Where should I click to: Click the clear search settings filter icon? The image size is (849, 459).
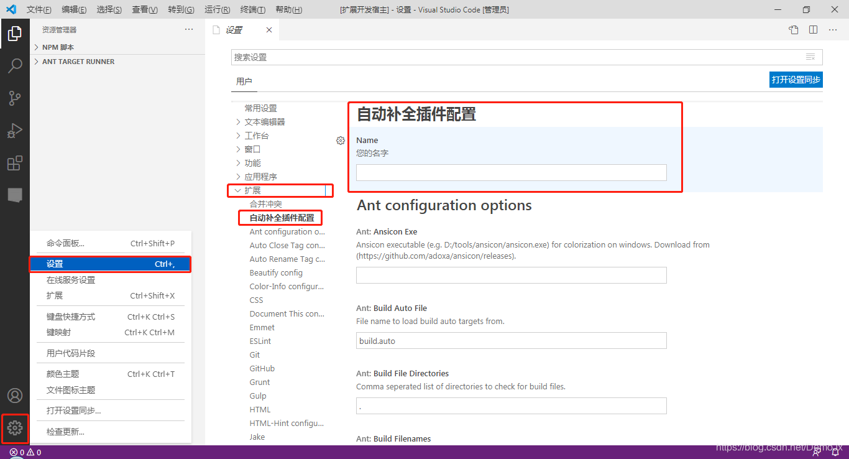[x=810, y=57]
